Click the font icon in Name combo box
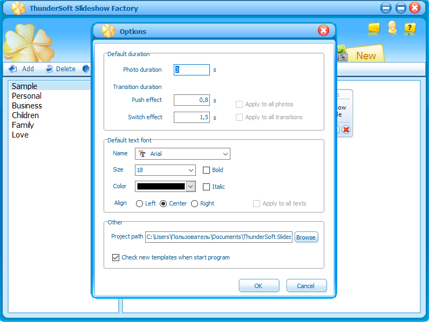The width and height of the screenshot is (429, 322). pyautogui.click(x=142, y=154)
